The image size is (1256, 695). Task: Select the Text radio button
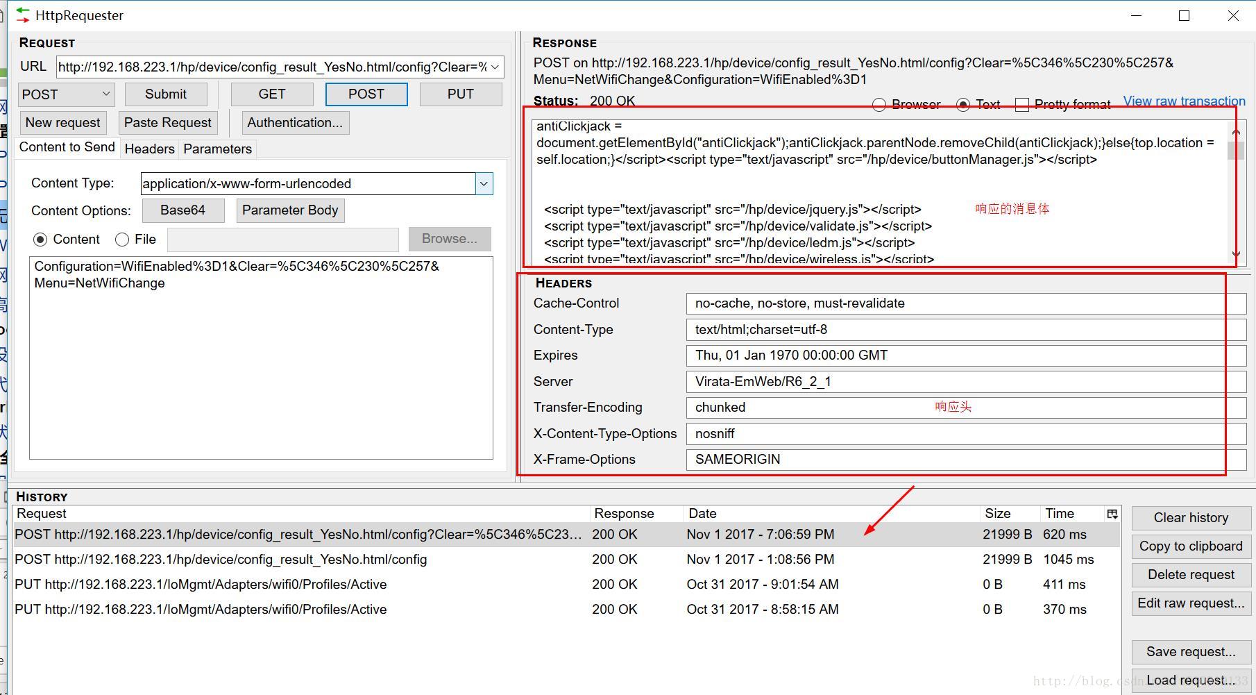(962, 105)
